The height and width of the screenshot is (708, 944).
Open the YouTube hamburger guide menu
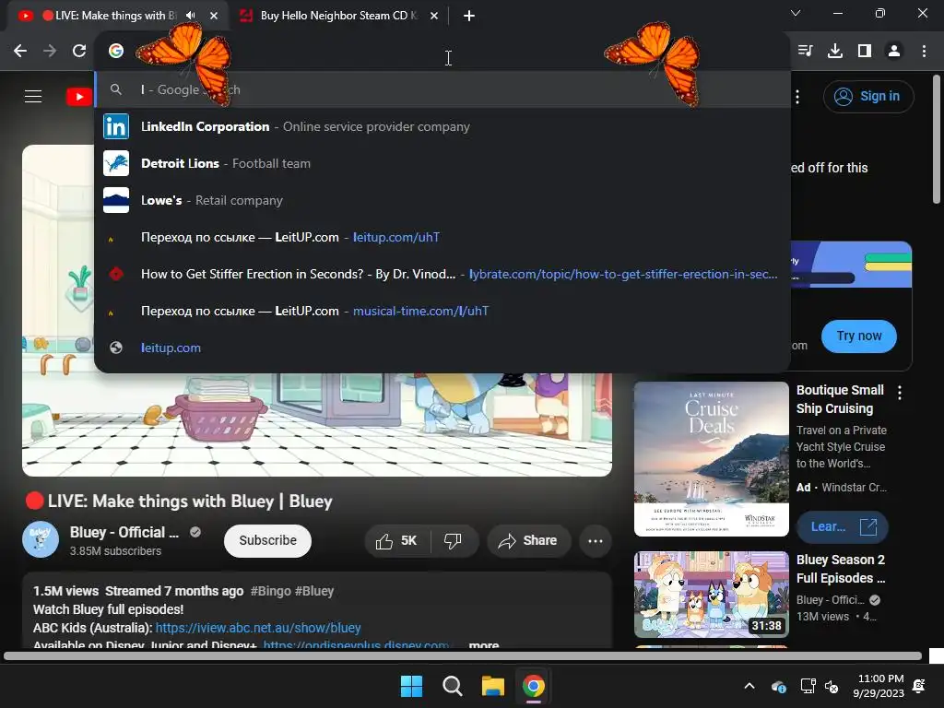(x=33, y=96)
